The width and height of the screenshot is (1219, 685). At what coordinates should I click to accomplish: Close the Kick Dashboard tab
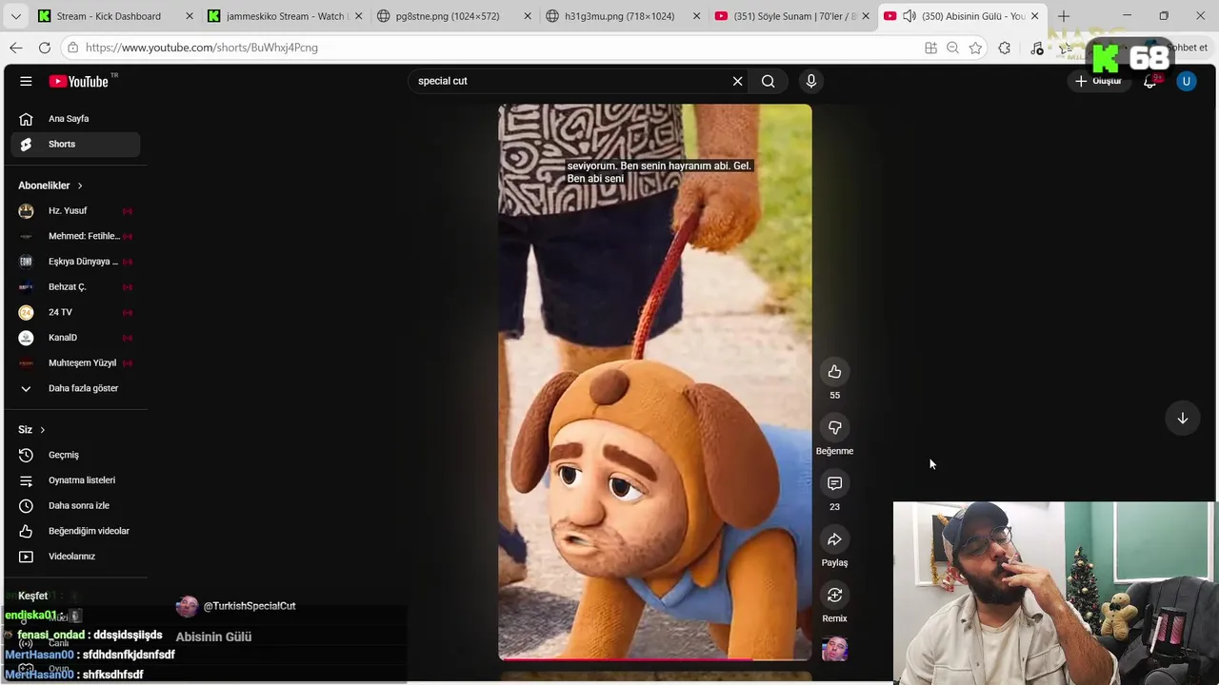189,16
